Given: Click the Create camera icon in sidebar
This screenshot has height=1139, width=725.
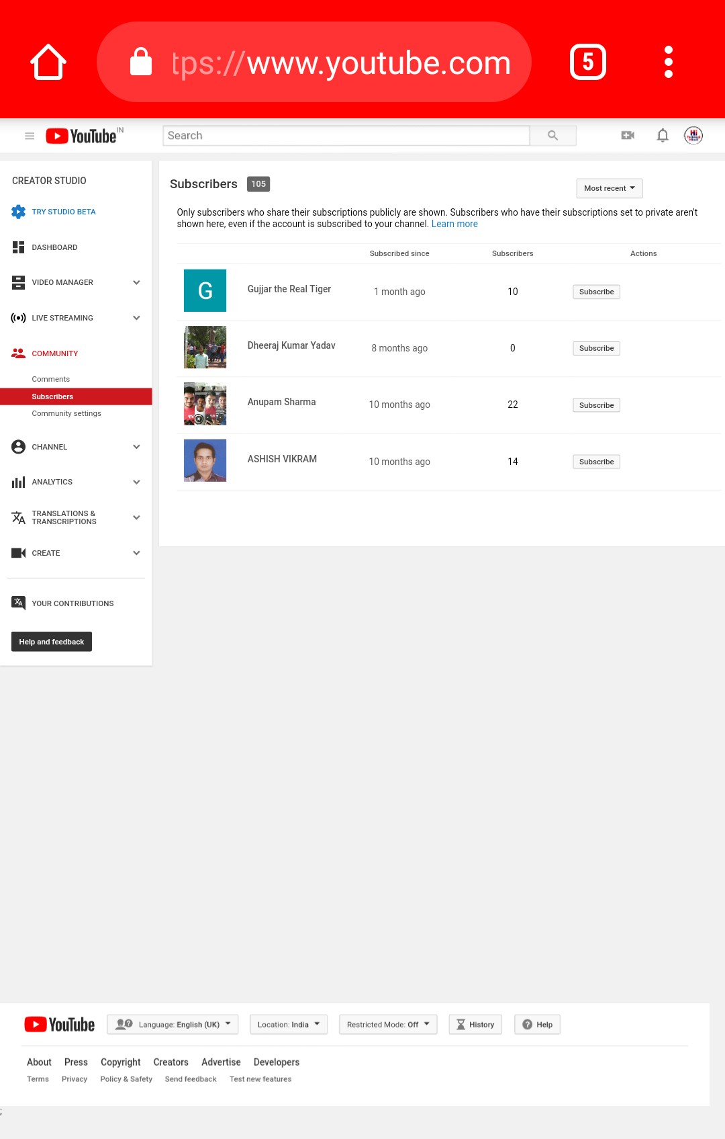Looking at the screenshot, I should point(19,553).
